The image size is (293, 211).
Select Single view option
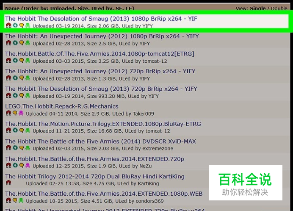click(x=258, y=8)
